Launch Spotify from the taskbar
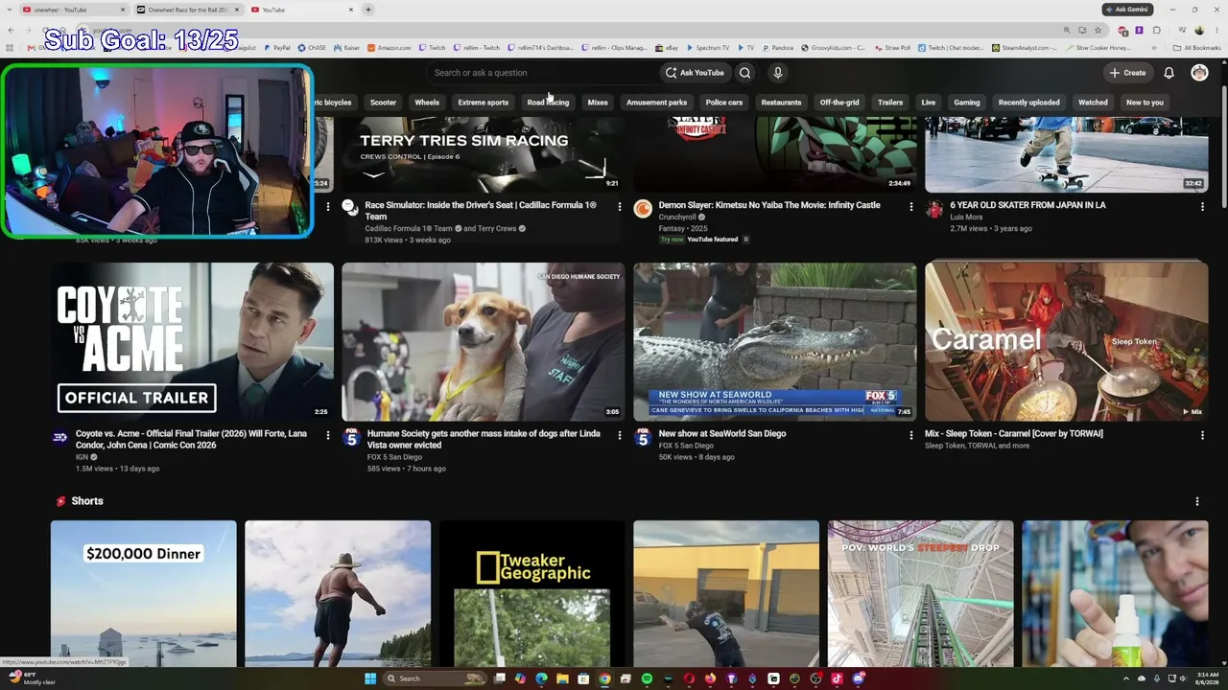Viewport: 1228px width, 690px height. [x=647, y=678]
